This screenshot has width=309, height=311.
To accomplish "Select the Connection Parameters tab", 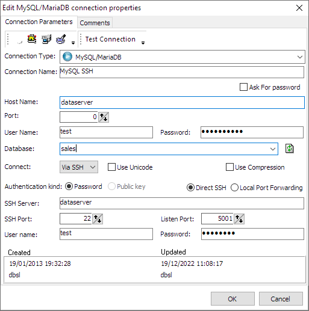I will tap(39, 22).
